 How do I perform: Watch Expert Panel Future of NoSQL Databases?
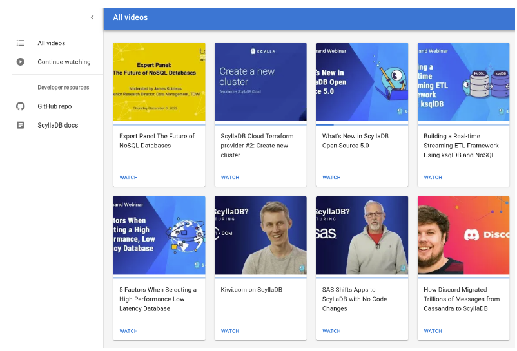[128, 178]
